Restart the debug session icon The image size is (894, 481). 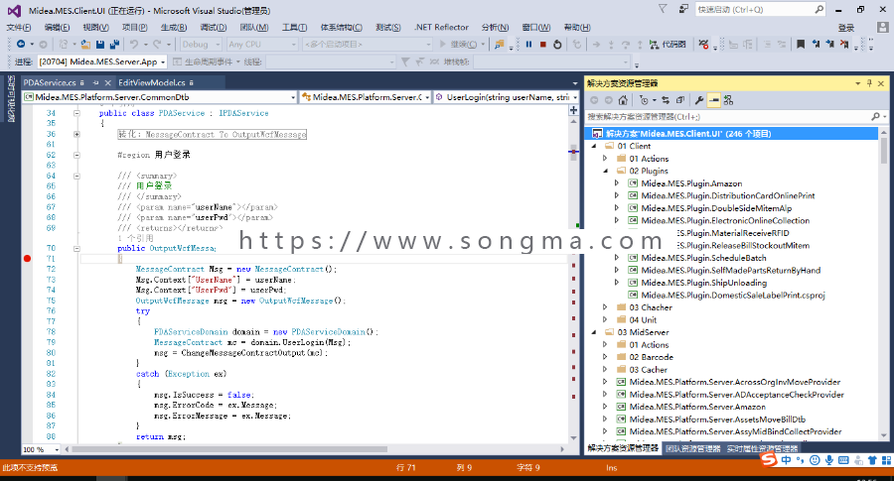tap(557, 45)
